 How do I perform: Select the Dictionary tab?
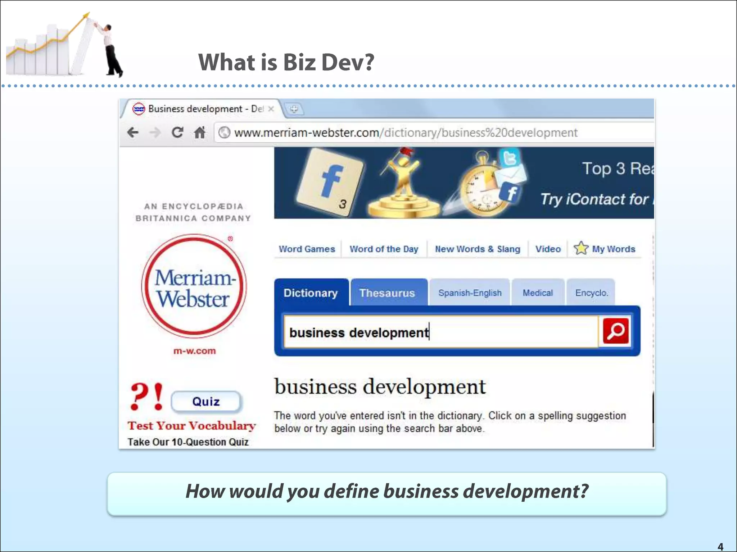(311, 293)
